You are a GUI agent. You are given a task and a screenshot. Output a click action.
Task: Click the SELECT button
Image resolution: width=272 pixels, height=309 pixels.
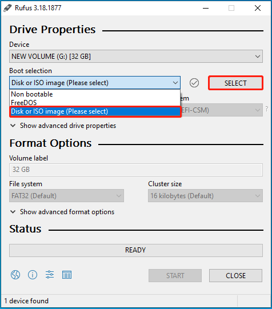tap(235, 83)
